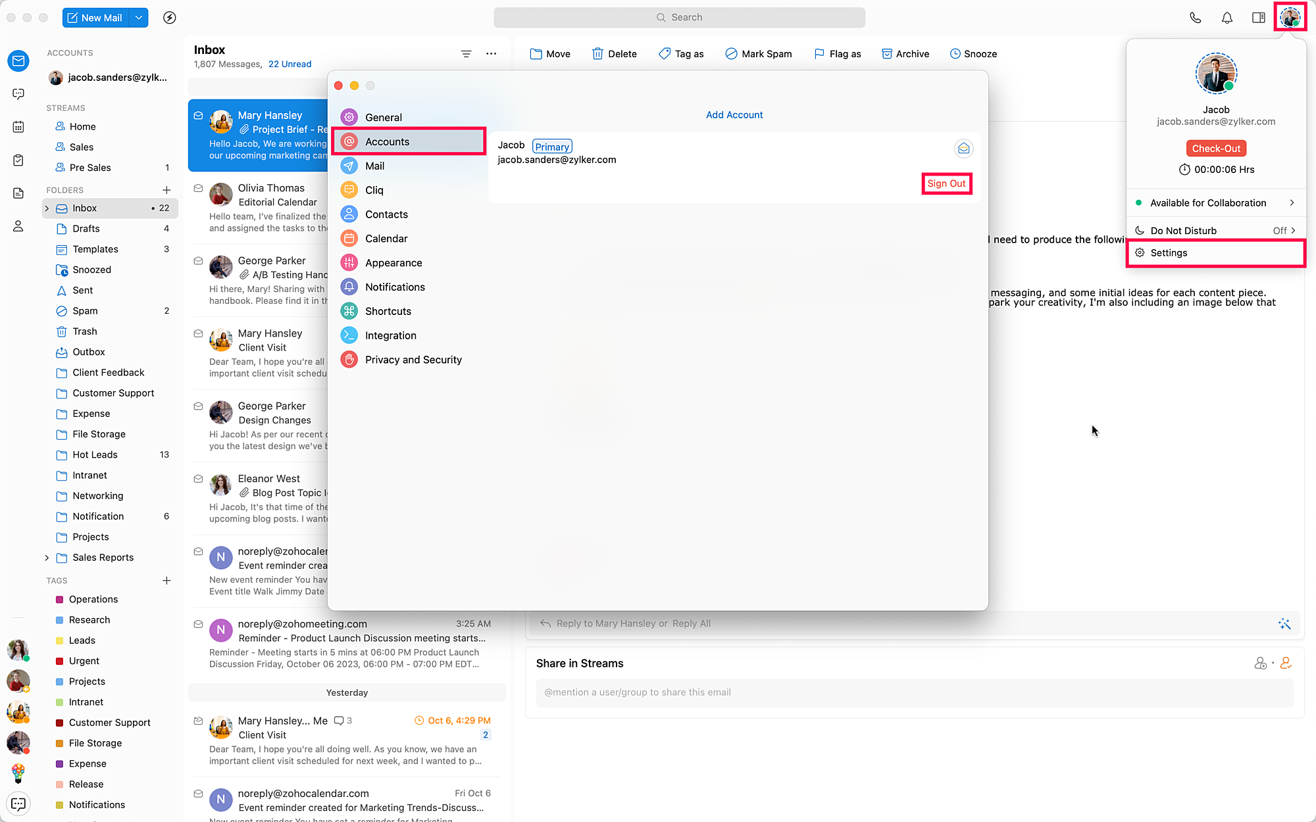Select Privacy and Security settings
The image size is (1316, 822).
413,360
